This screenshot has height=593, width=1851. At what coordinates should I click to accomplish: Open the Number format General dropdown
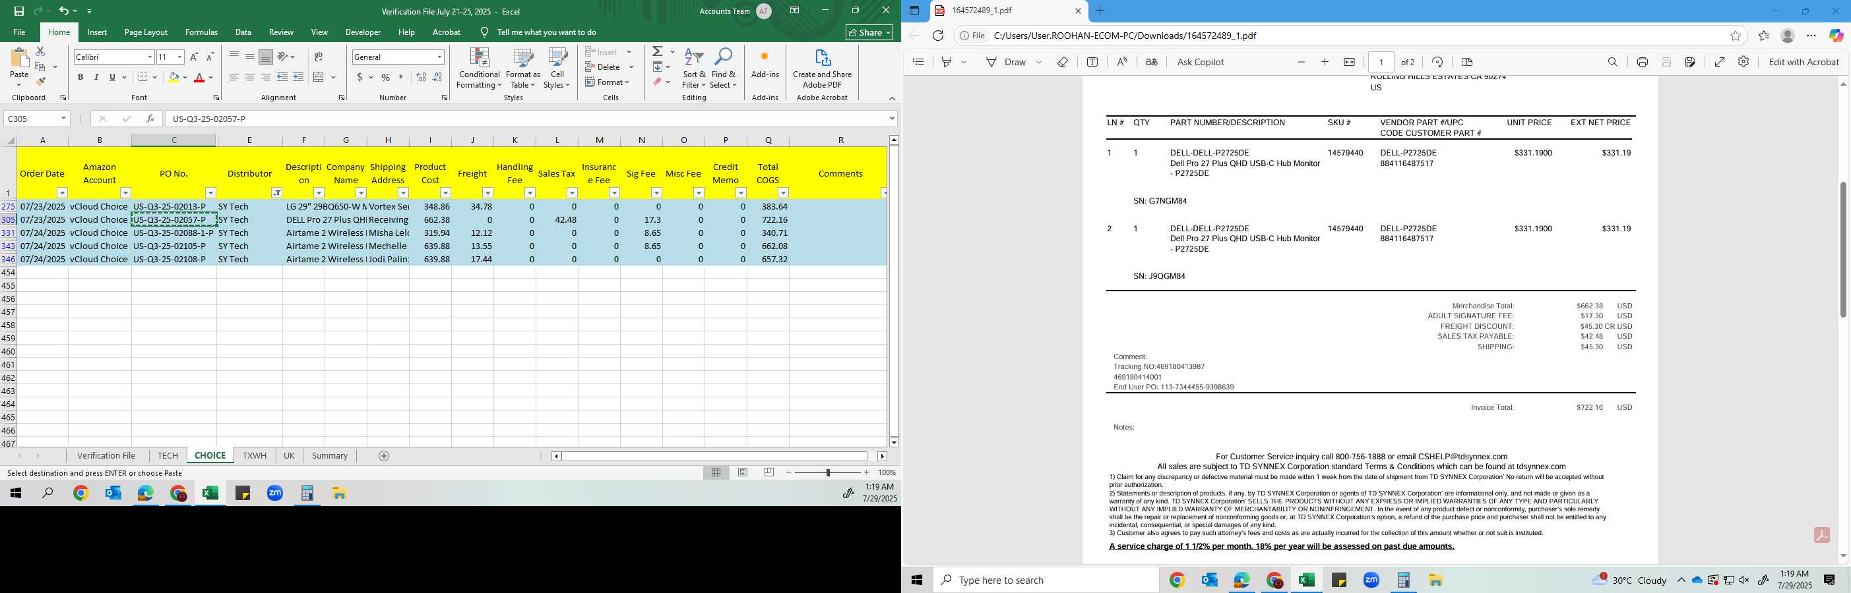click(x=439, y=57)
